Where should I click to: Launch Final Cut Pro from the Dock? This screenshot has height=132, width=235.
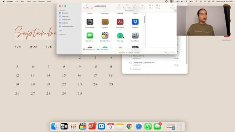(x=83, y=126)
